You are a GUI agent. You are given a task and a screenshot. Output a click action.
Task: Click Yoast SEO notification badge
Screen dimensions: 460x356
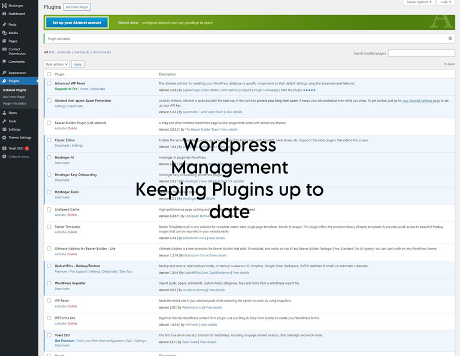click(x=27, y=149)
